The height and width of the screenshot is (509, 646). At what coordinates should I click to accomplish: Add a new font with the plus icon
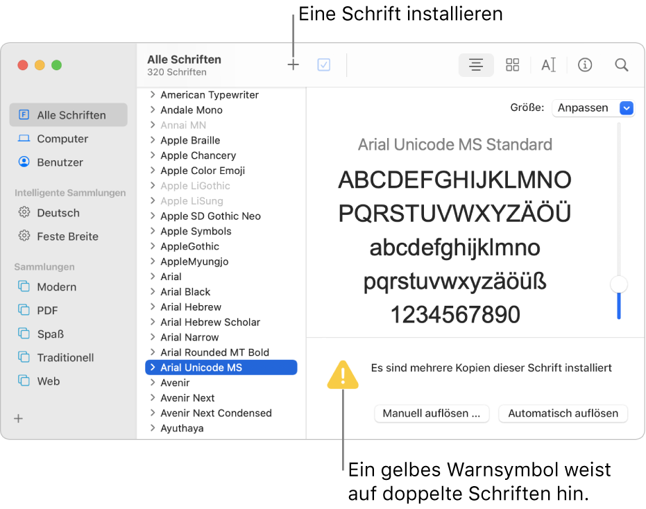coord(293,64)
